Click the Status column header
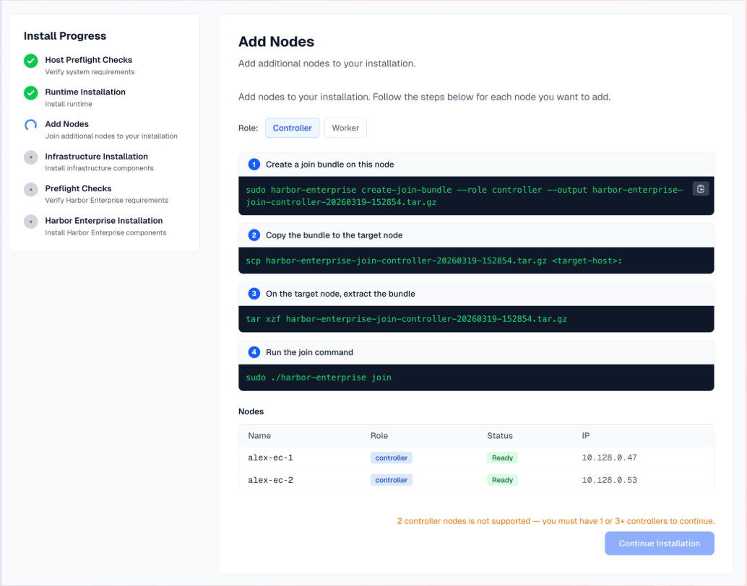The image size is (747, 586). [x=500, y=436]
